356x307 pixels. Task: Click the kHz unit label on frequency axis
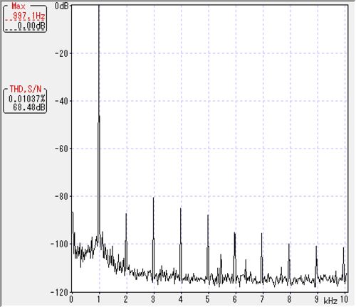pos(330,301)
